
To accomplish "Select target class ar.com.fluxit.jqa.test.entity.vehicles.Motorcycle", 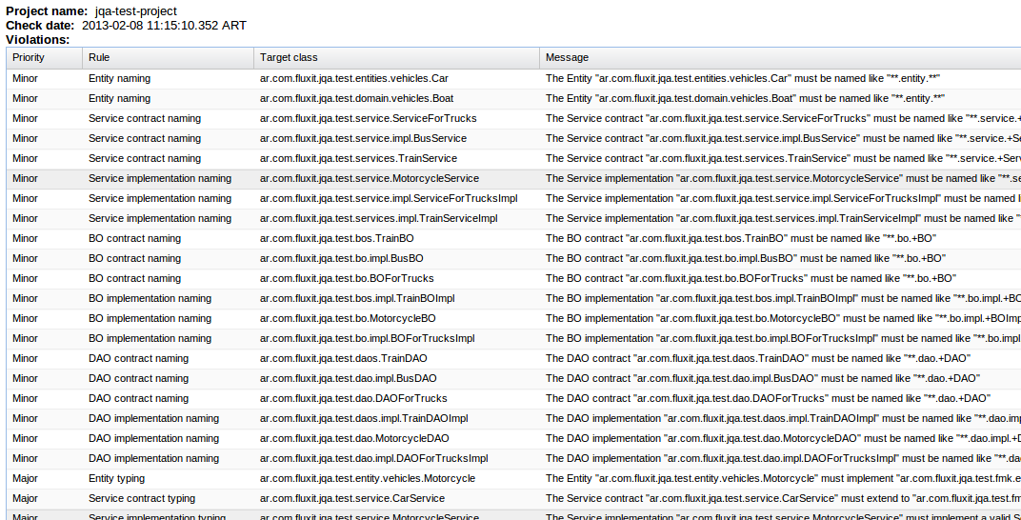I will (368, 478).
